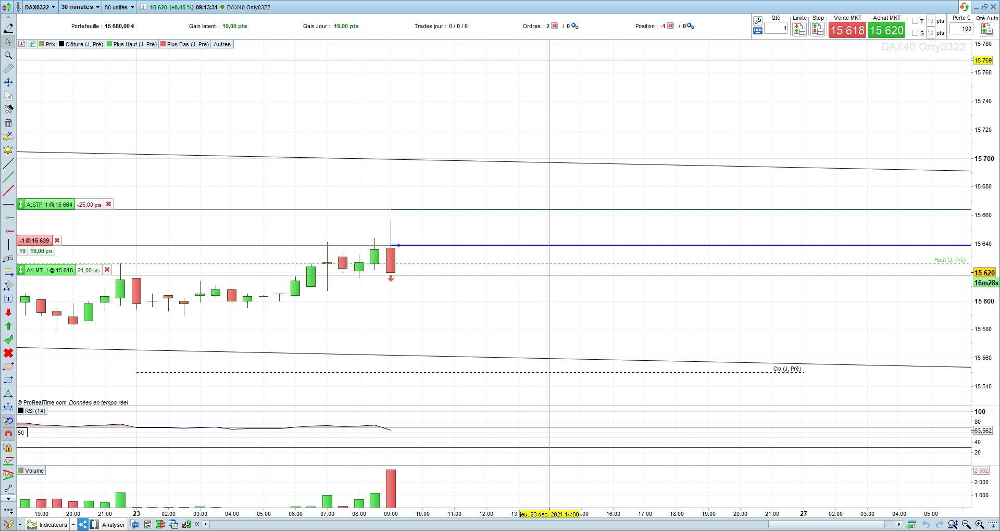
Task: Click the Achat MKT 15 620 button
Action: pyautogui.click(x=886, y=30)
